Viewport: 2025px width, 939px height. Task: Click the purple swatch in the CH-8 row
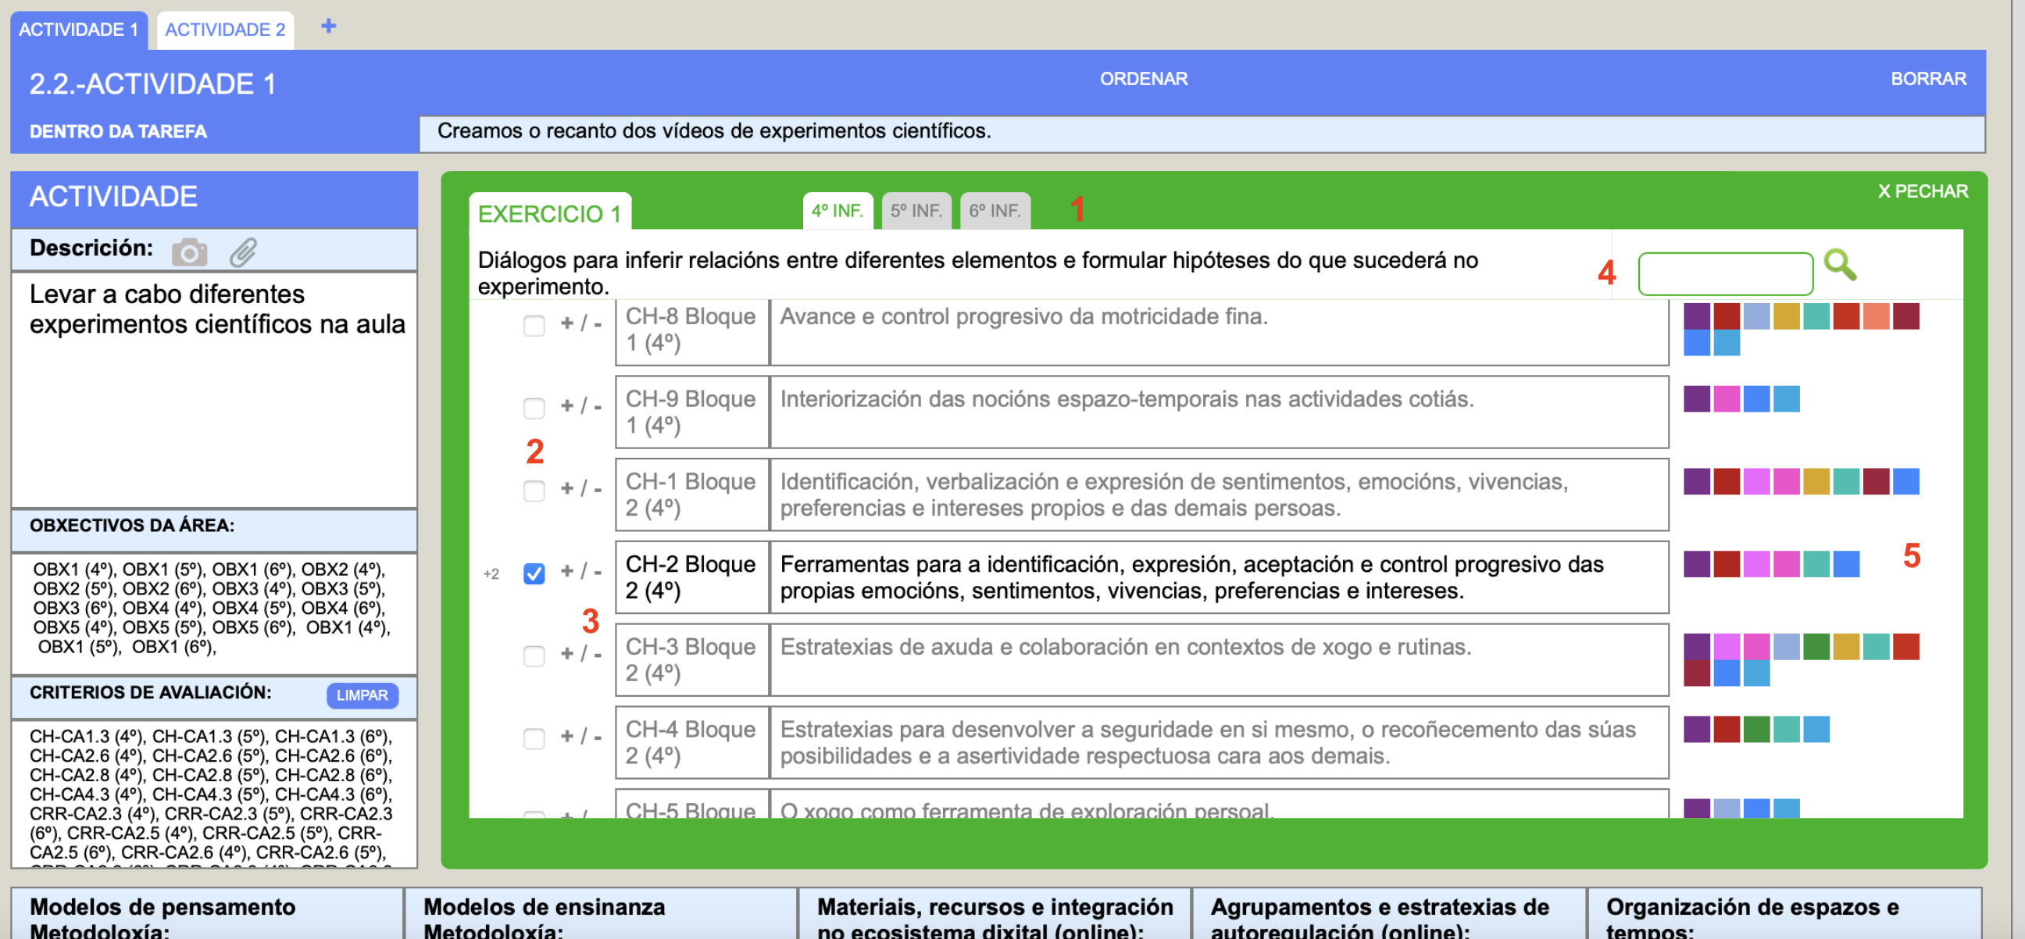1696,316
